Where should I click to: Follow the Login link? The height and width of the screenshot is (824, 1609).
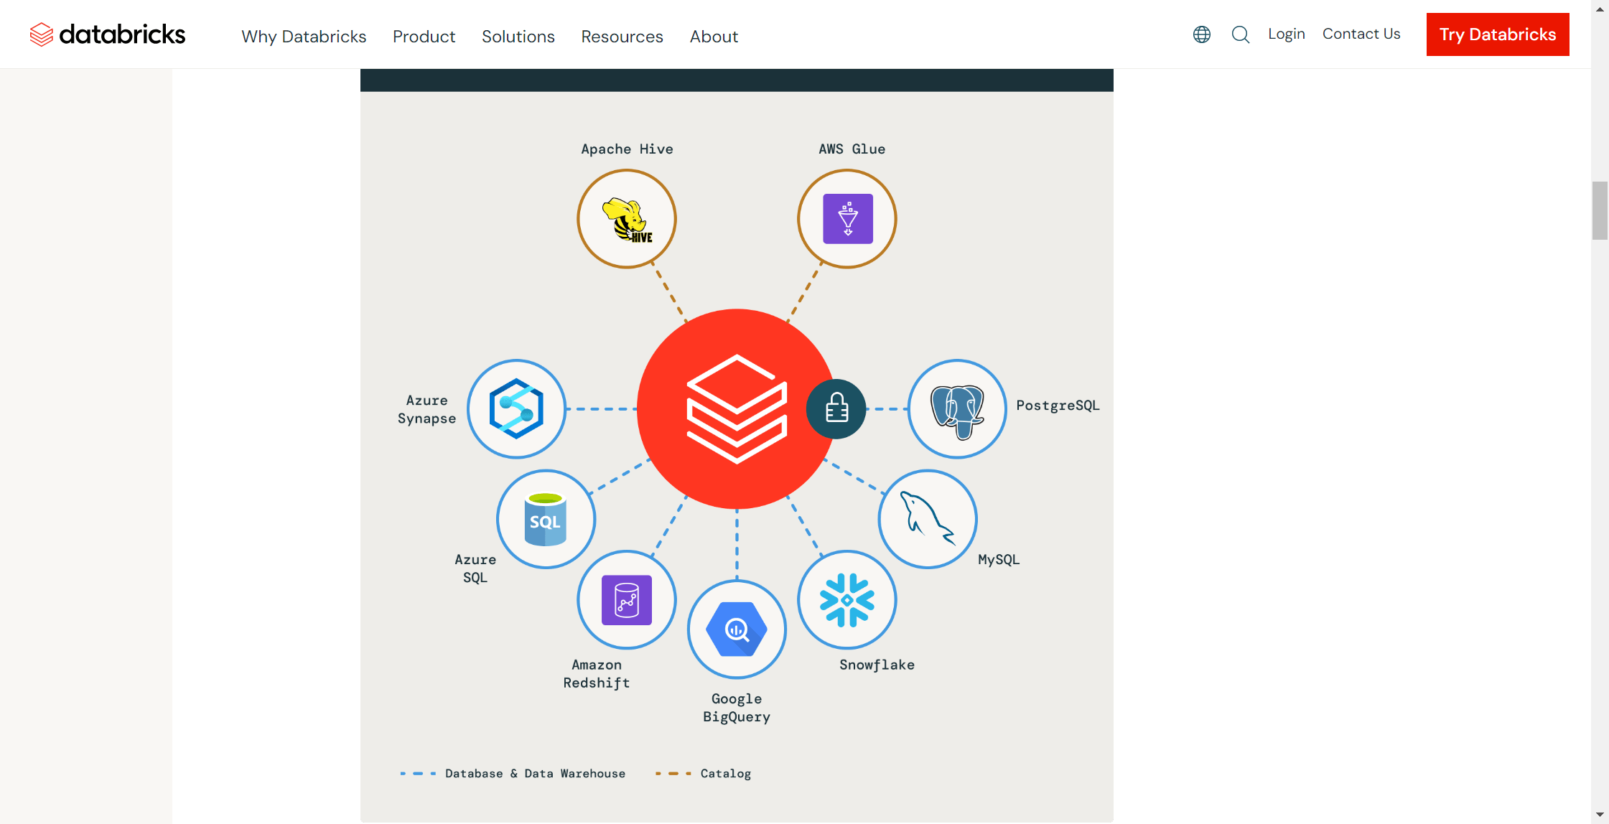[1287, 34]
